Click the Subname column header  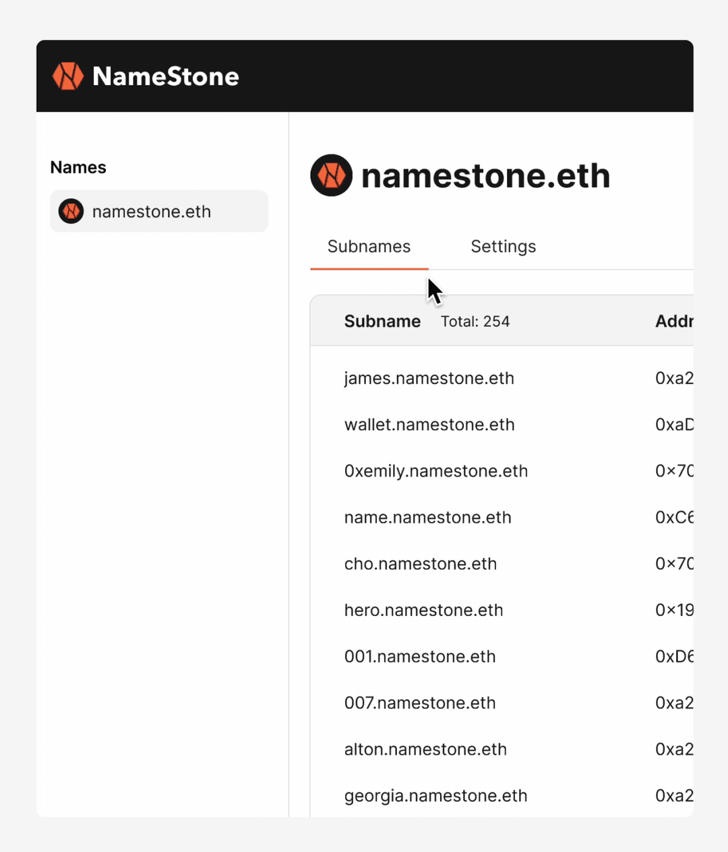[x=382, y=322]
